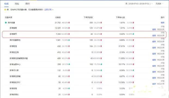
Task: Open the 同行 tab
Action: point(27,4)
